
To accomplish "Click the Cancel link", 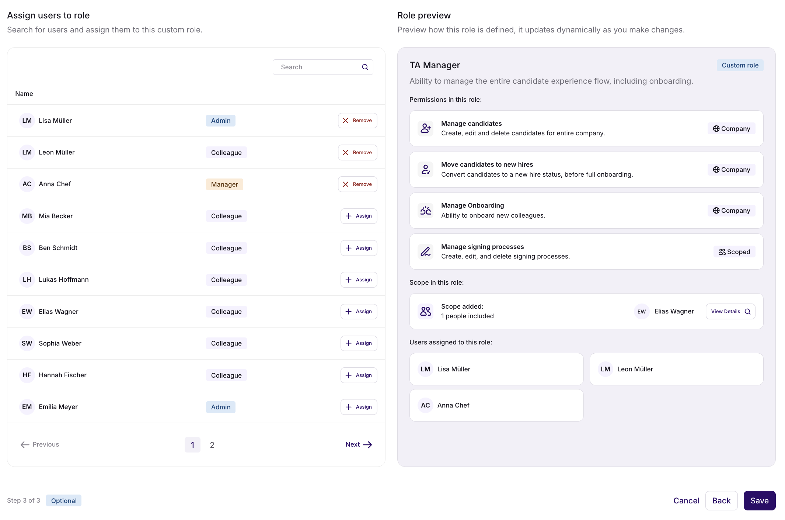I will [x=686, y=500].
